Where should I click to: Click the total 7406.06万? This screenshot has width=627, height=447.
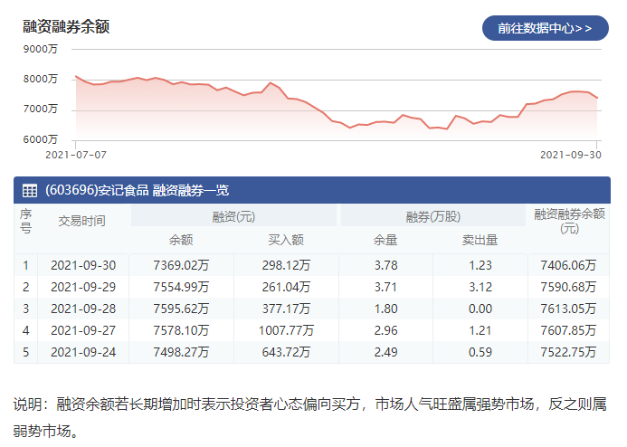568,265
